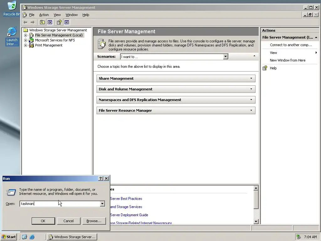The width and height of the screenshot is (321, 241).
Task: Click the Up one level toolbar icon
Action: [x=42, y=22]
